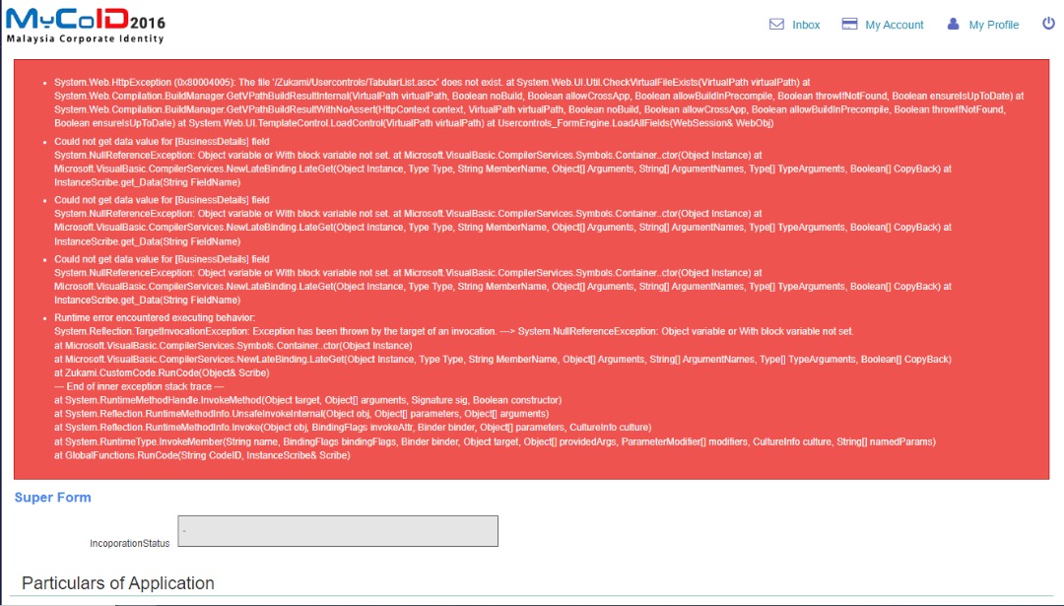Click the My Profile person icon
The height and width of the screenshot is (606, 1064).
pos(954,24)
